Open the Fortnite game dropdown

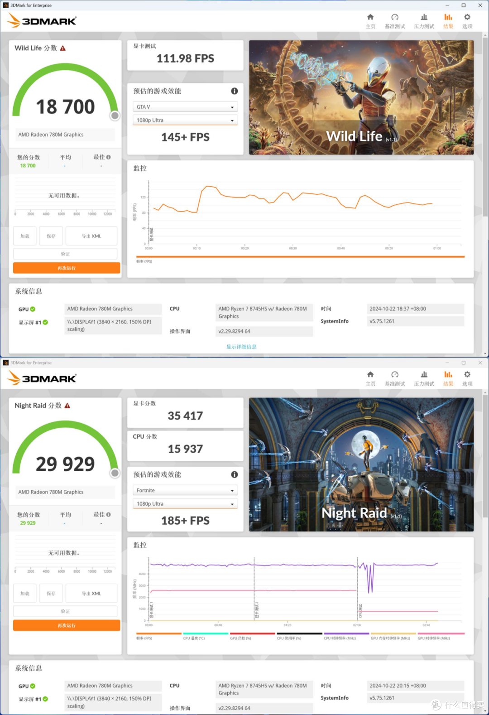point(185,490)
